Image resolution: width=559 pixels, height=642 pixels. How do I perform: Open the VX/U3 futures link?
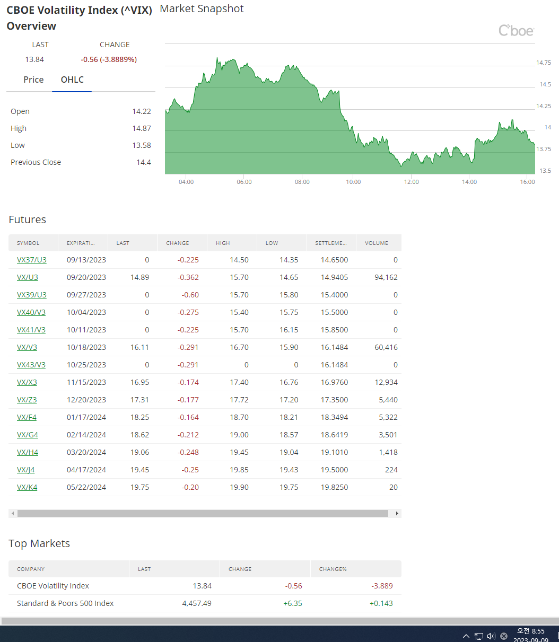(28, 277)
